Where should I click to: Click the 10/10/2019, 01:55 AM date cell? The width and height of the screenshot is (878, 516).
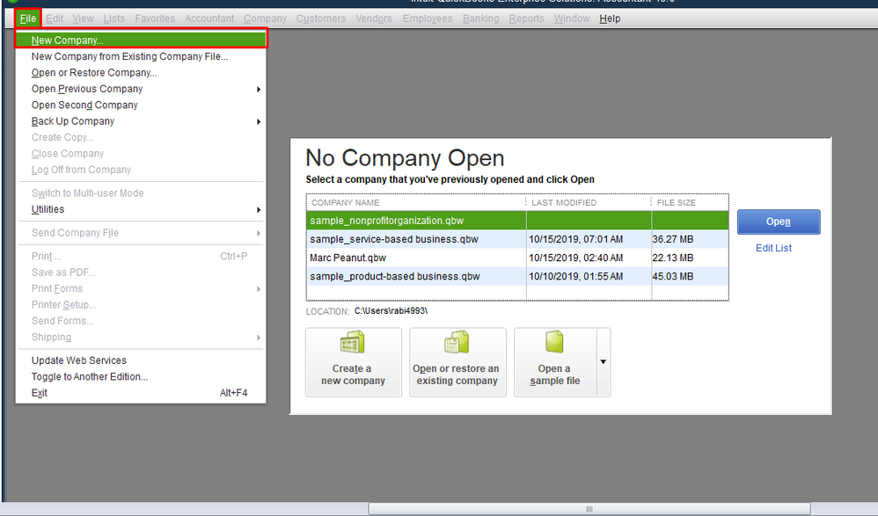pyautogui.click(x=575, y=276)
